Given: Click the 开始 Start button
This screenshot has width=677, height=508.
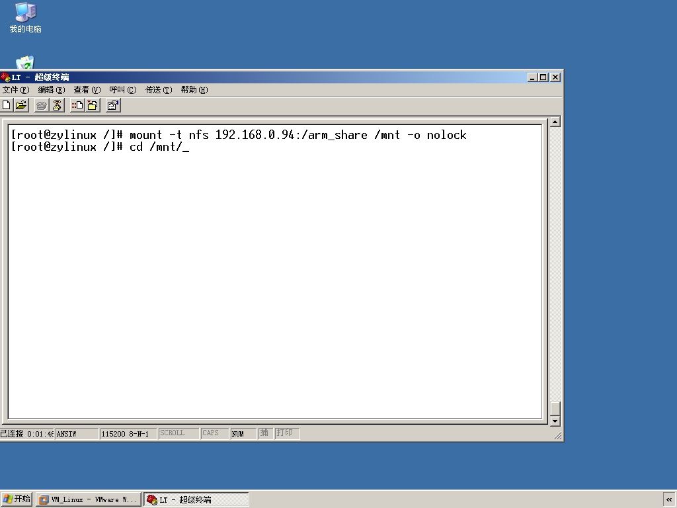Looking at the screenshot, I should 17,499.
